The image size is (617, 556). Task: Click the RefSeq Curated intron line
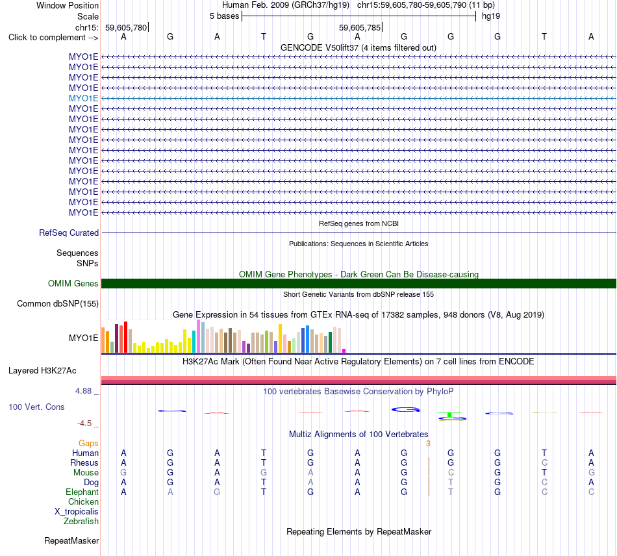tap(359, 233)
